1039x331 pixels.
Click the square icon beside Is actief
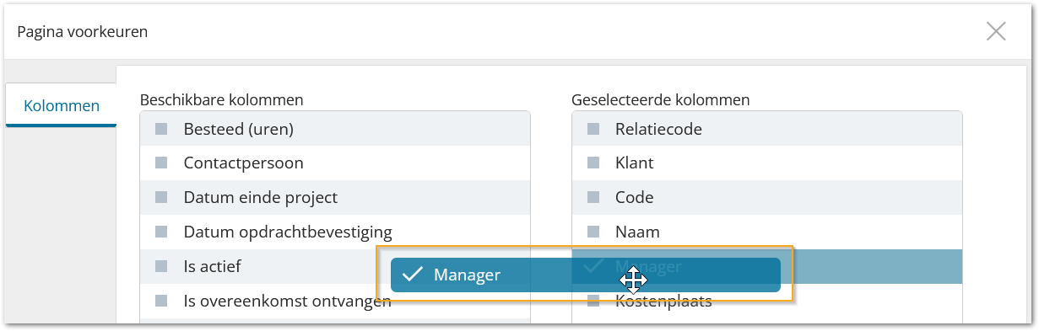(x=161, y=266)
